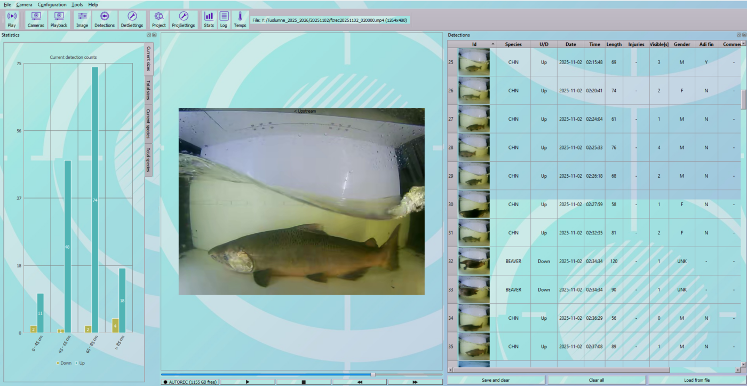747x386 pixels.
Task: Open the Project gear icon
Action: click(x=158, y=20)
